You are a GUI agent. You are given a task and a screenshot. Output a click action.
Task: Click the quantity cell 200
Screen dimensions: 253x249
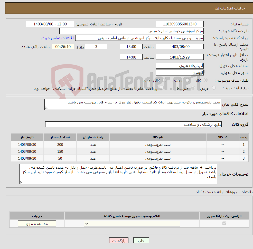coord(60,145)
